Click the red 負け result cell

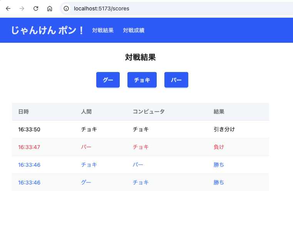coord(219,147)
